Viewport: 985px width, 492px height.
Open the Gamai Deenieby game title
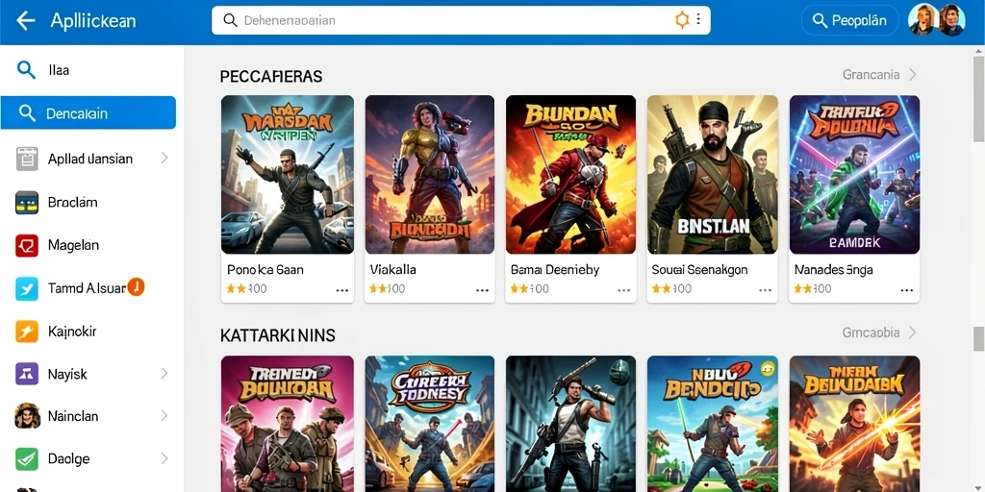555,270
